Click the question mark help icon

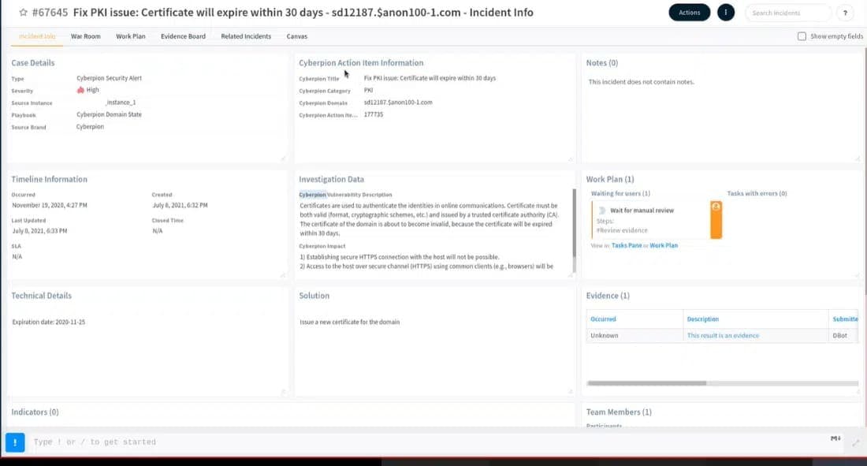click(845, 13)
